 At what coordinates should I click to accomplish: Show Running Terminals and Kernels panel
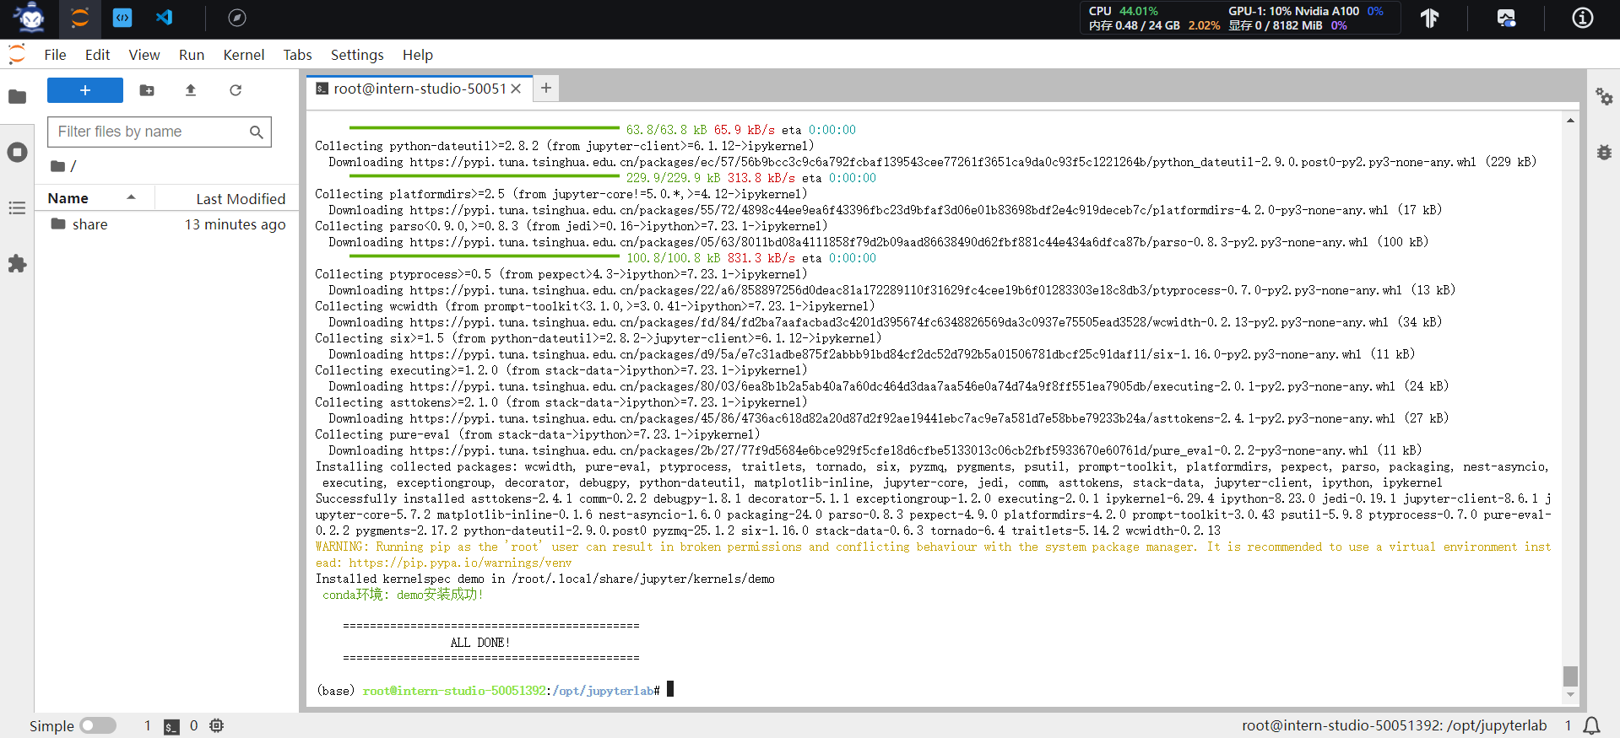pyautogui.click(x=17, y=153)
